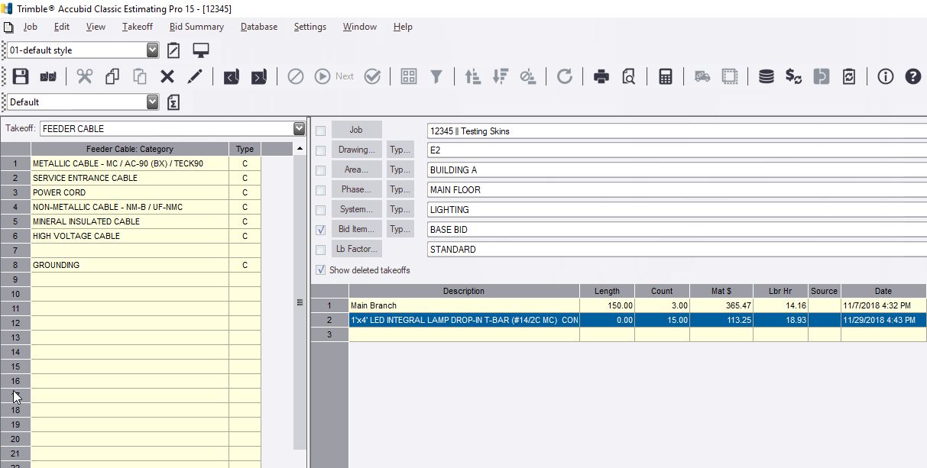Click the Refresh circular arrow icon
This screenshot has height=468, width=927.
click(x=564, y=76)
